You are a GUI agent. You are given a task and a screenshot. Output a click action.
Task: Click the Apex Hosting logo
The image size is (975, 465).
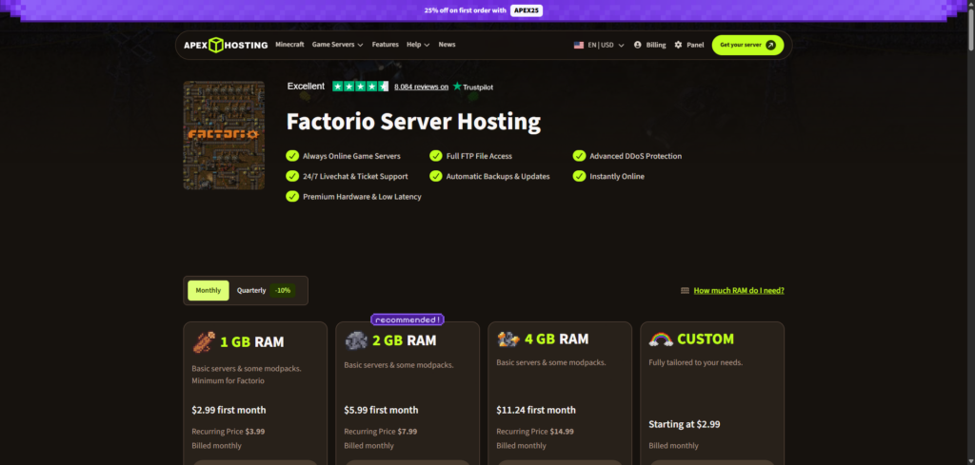click(x=226, y=45)
